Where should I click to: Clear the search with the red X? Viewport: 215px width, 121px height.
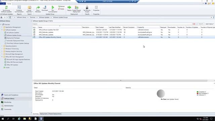pos(194,24)
